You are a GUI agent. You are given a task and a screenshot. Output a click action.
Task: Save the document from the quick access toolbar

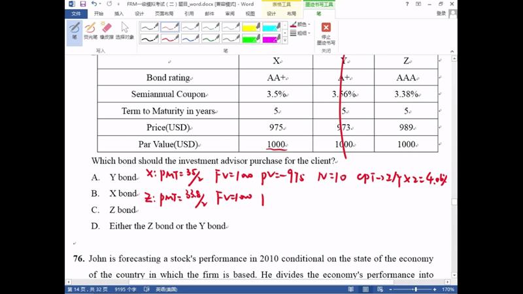click(x=83, y=4)
